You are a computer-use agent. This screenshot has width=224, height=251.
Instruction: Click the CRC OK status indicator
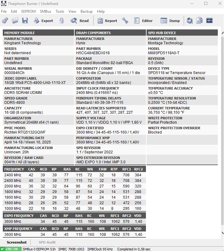(11, 249)
